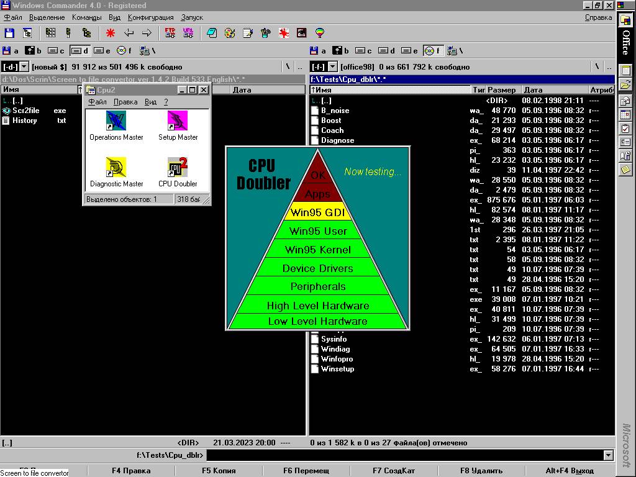This screenshot has height=477, width=636.
Task: Switch left panel to drive c
Action: (56, 51)
